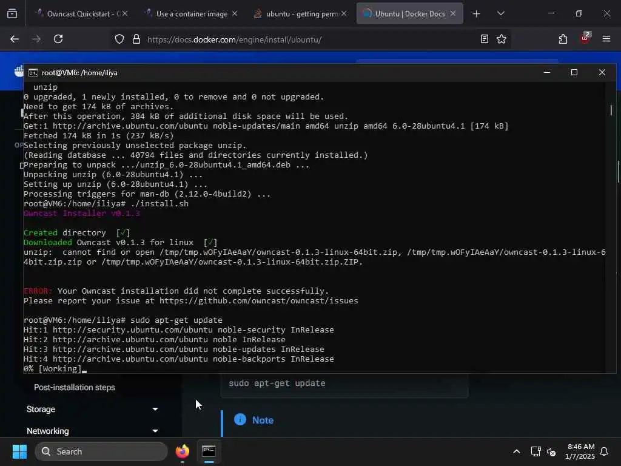Close the ubuntu - getting perm tab
Viewport: 621px width, 466px height.
point(344,13)
